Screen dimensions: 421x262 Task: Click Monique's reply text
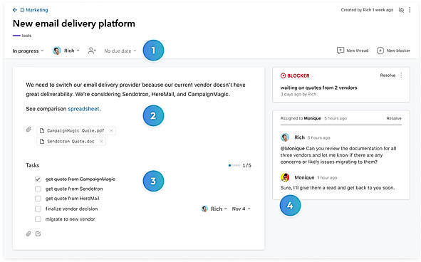click(338, 188)
